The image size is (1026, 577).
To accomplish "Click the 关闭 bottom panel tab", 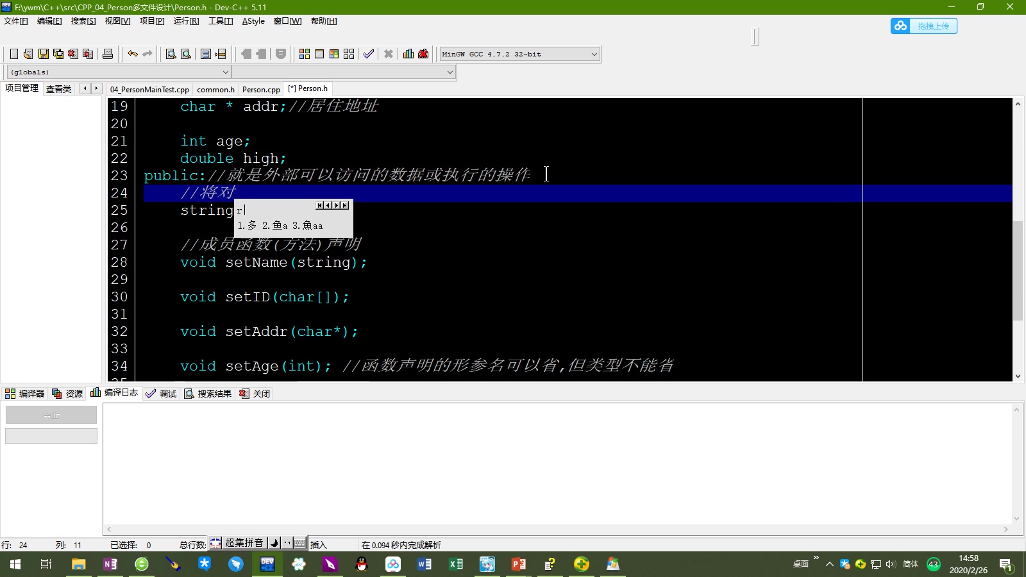I will 255,394.
